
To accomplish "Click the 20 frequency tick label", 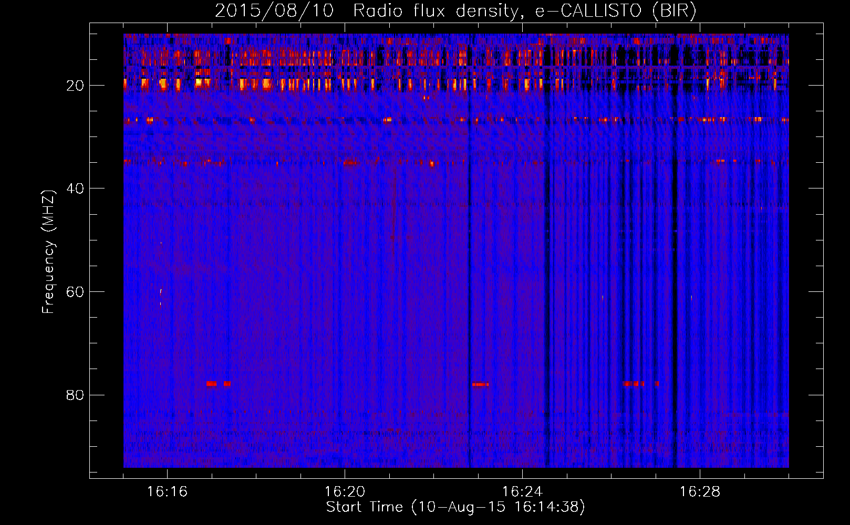I will (75, 86).
